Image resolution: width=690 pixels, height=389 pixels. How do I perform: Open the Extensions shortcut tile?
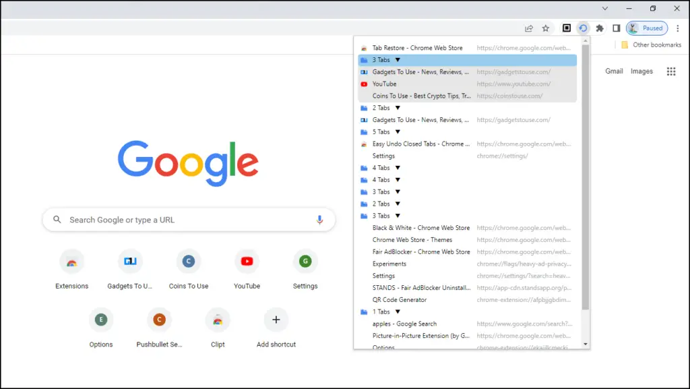71,270
